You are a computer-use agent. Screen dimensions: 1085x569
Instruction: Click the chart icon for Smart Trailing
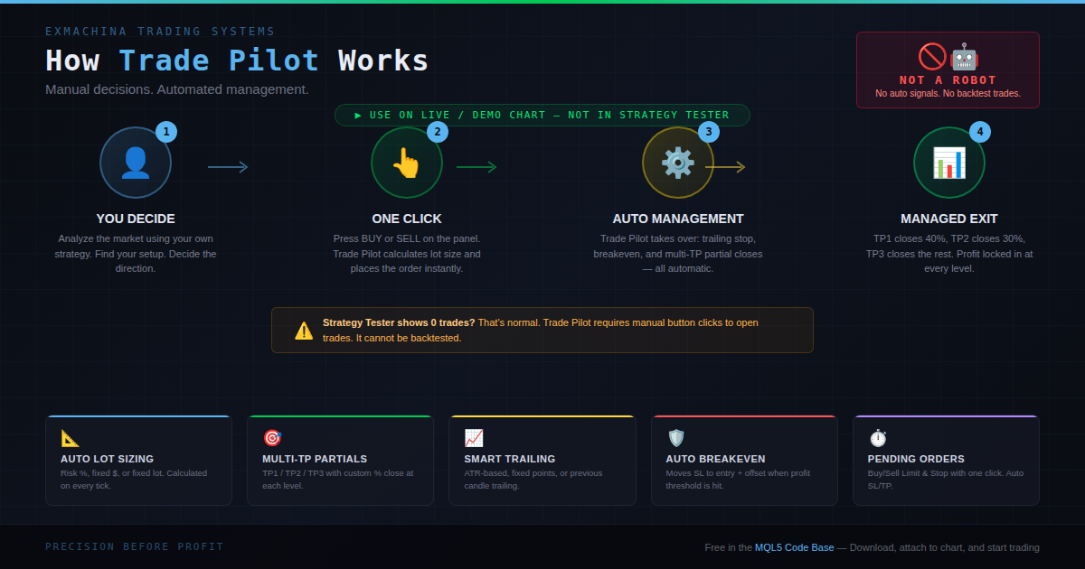pyautogui.click(x=474, y=438)
